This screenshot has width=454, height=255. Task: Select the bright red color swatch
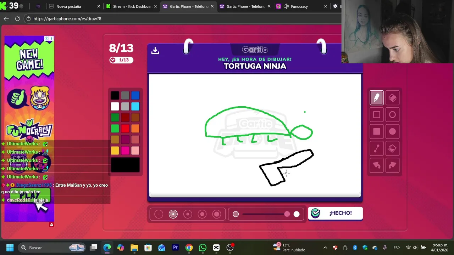(x=125, y=129)
